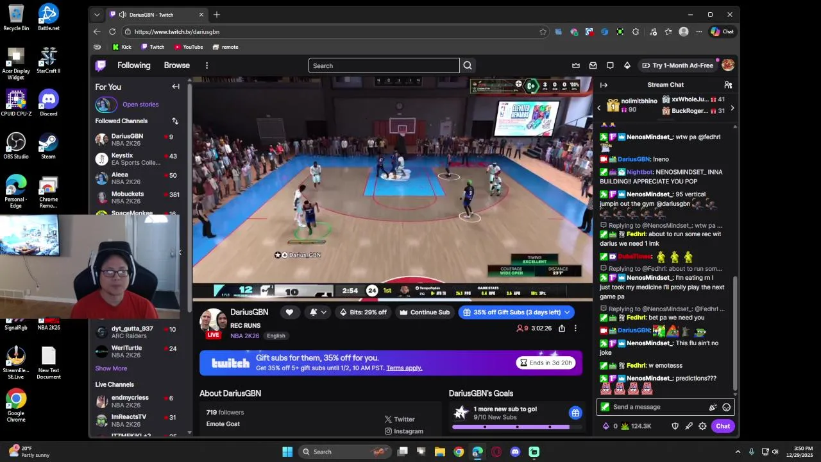Click the Twitch search field
This screenshot has width=821, height=462.
384,65
